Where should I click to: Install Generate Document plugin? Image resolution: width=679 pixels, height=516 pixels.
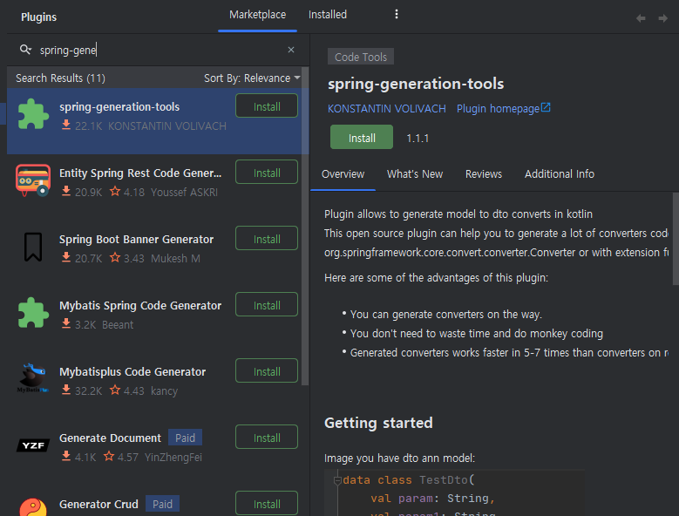[x=267, y=438]
